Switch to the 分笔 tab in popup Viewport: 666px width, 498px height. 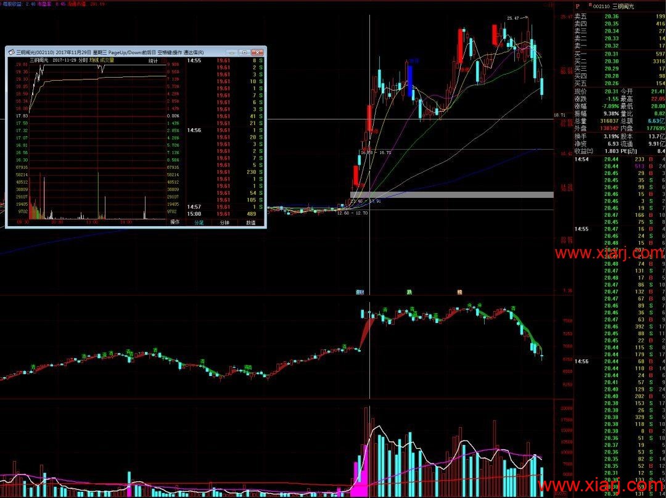pos(199,222)
